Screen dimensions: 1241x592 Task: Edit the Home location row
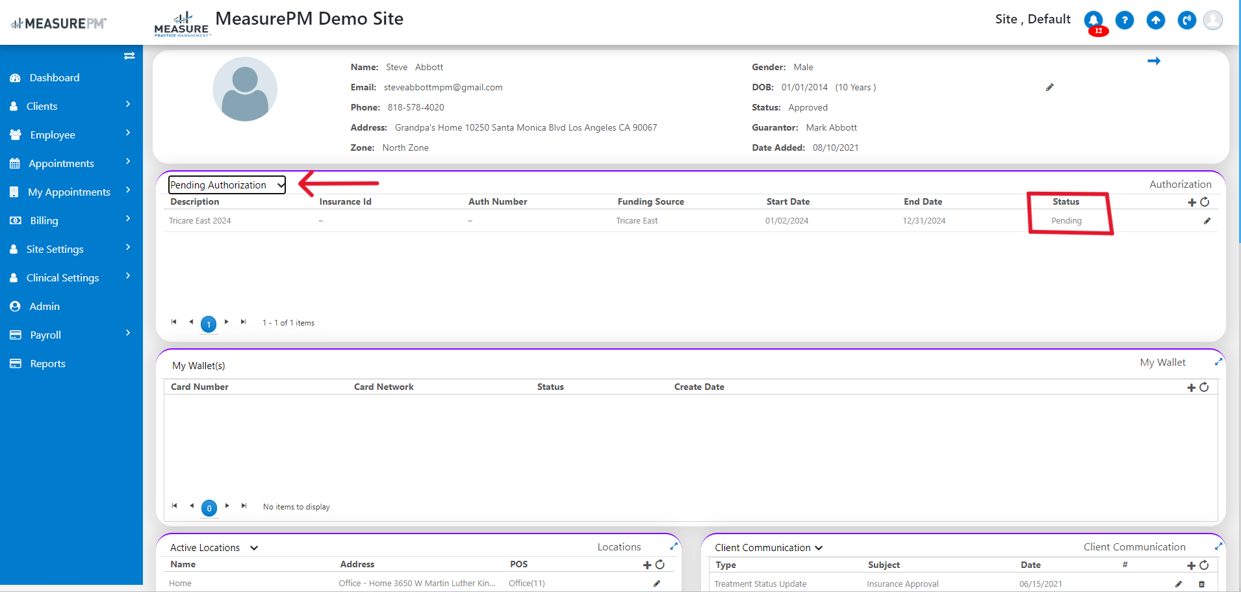coord(657,584)
